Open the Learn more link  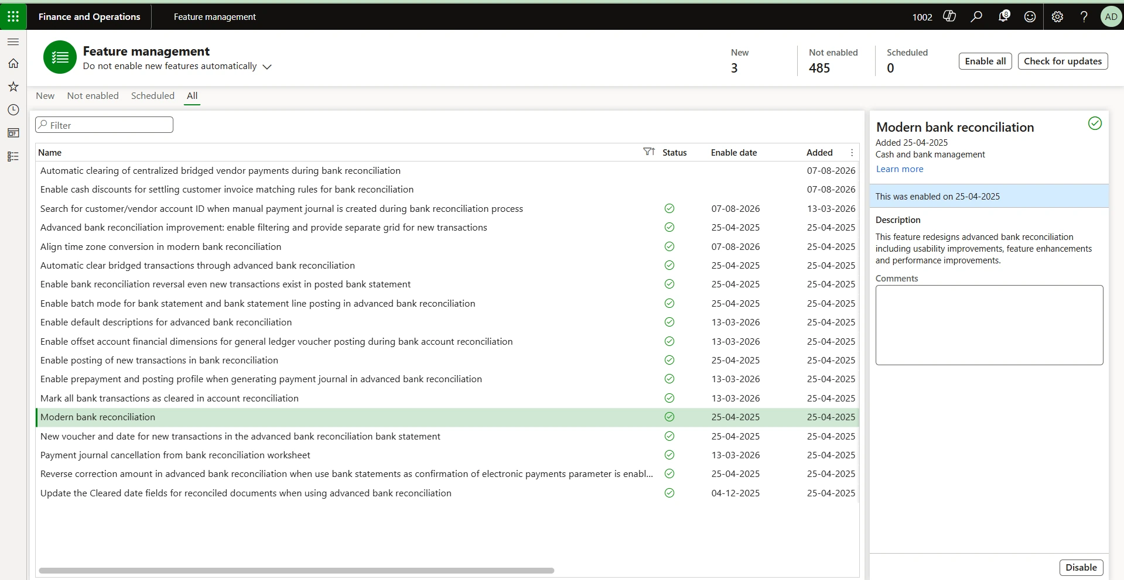pyautogui.click(x=900, y=169)
